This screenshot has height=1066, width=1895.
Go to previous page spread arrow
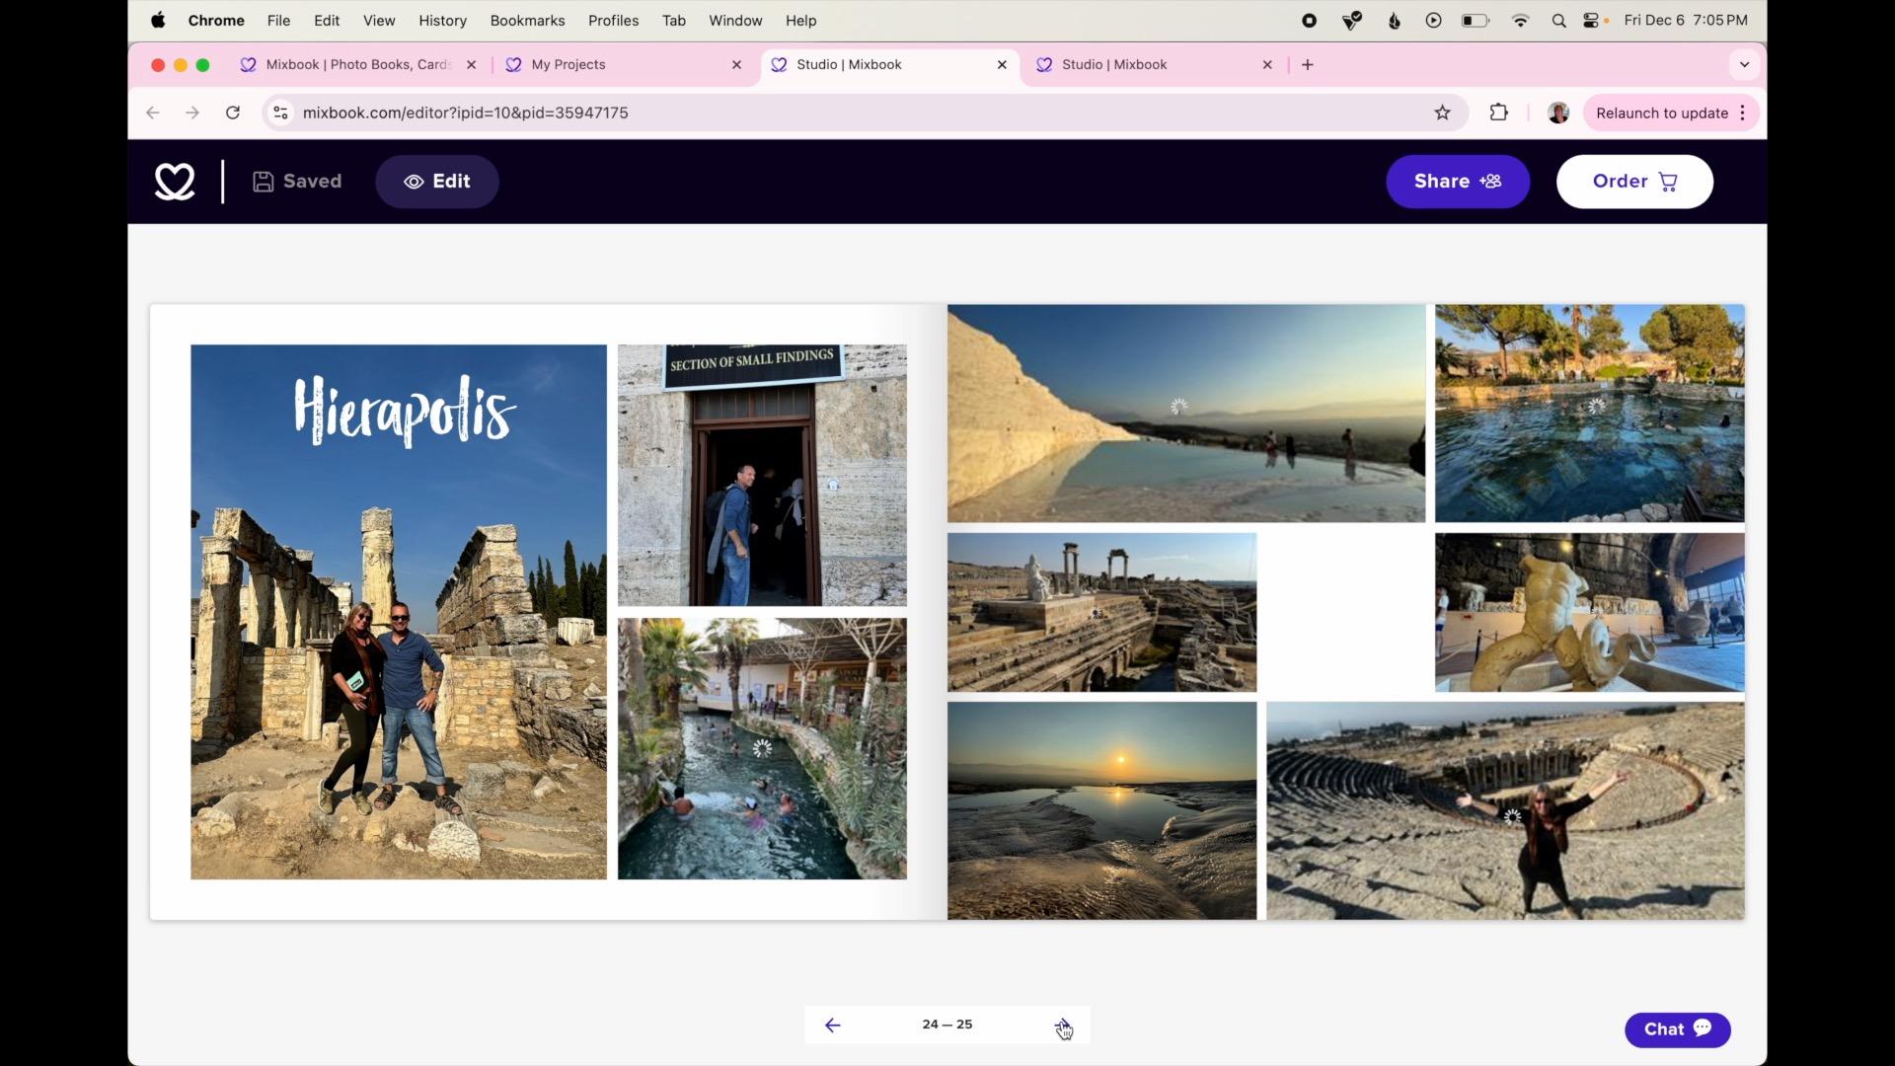click(832, 1025)
